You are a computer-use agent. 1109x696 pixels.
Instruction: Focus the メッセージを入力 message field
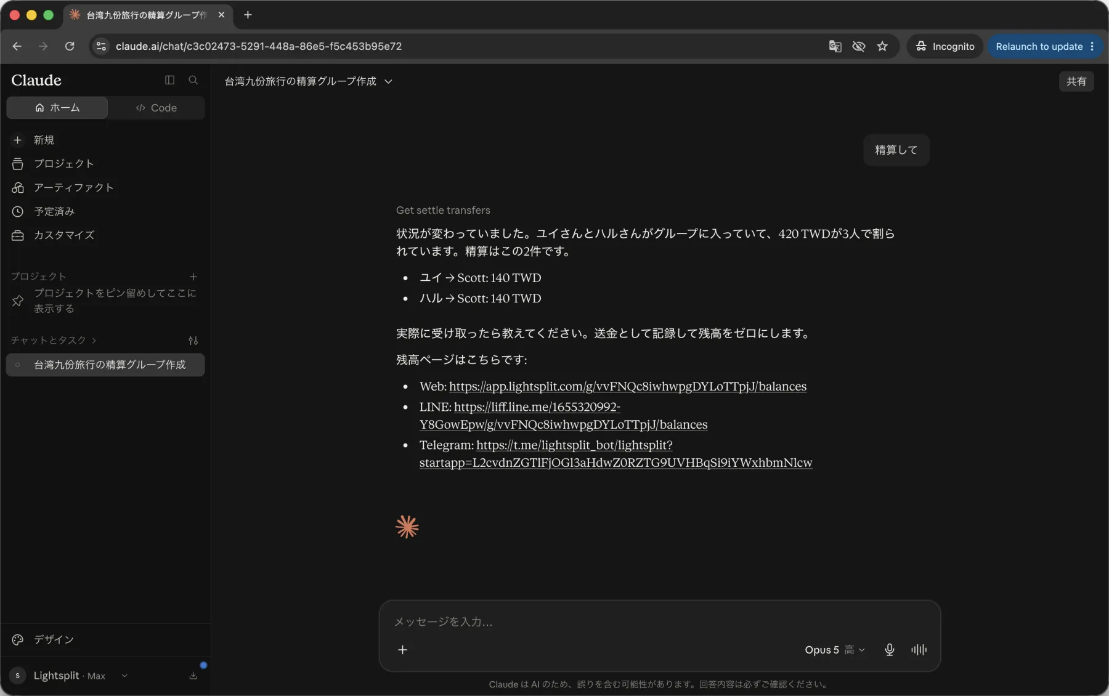coord(659,621)
